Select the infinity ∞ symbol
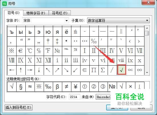This screenshot has height=115, width=157. point(140,70)
